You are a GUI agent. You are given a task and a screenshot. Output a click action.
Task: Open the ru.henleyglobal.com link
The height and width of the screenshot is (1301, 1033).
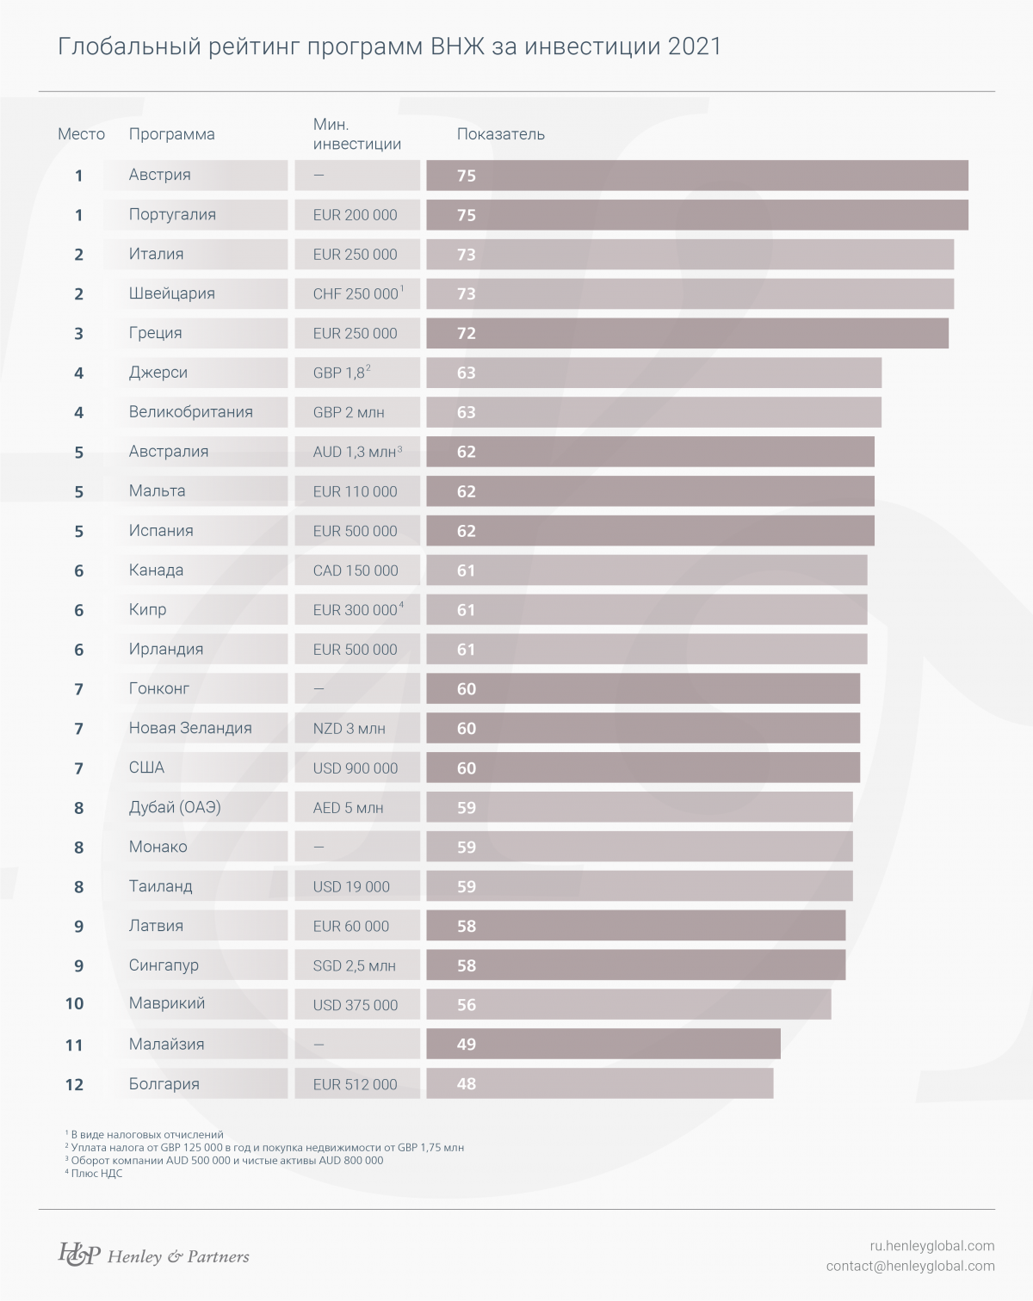pyautogui.click(x=932, y=1245)
